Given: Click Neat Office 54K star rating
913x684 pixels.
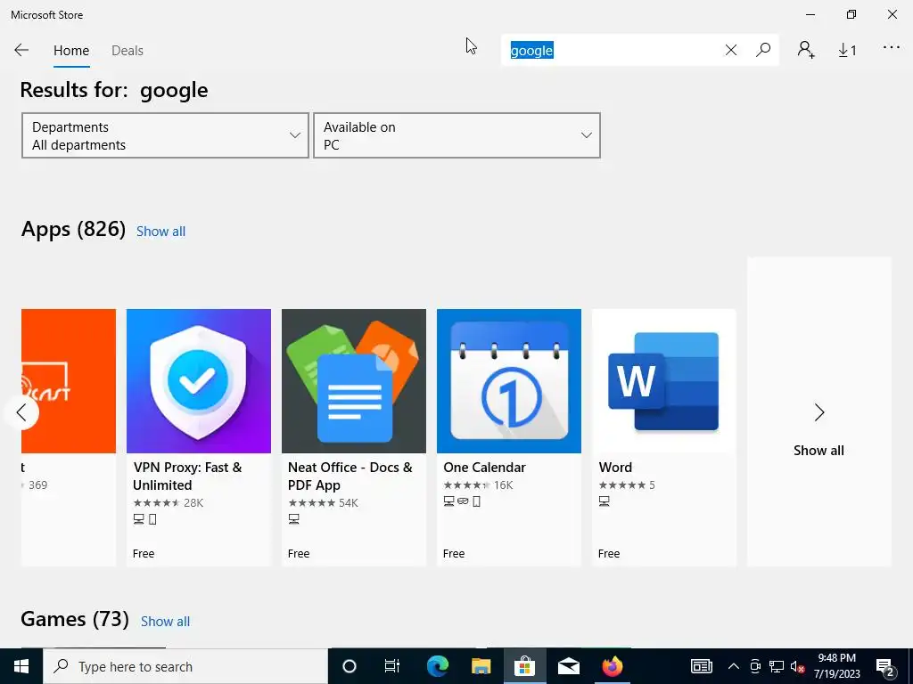Looking at the screenshot, I should tap(323, 503).
